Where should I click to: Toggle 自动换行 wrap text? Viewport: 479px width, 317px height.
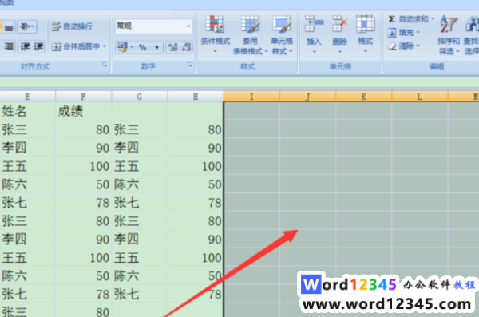tap(72, 26)
